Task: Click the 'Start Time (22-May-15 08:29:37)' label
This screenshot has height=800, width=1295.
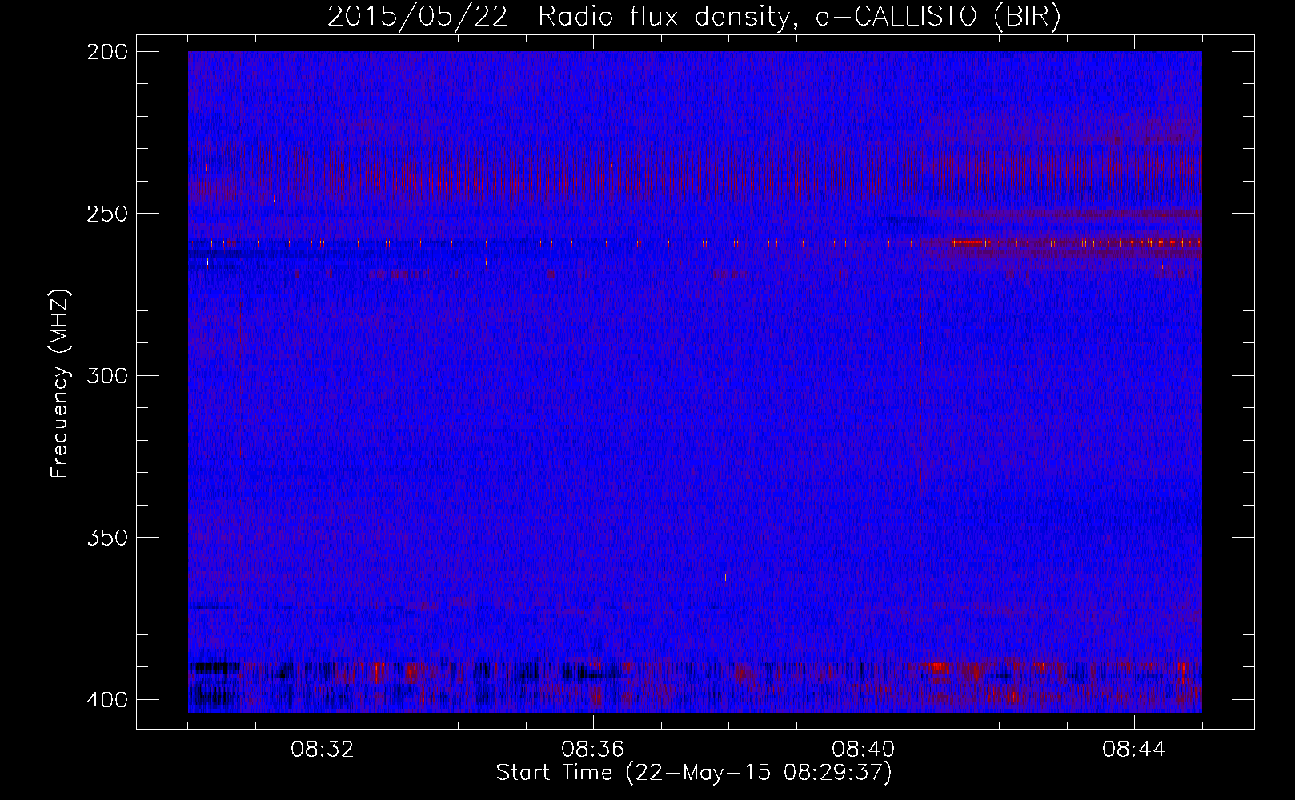Action: pos(694,773)
